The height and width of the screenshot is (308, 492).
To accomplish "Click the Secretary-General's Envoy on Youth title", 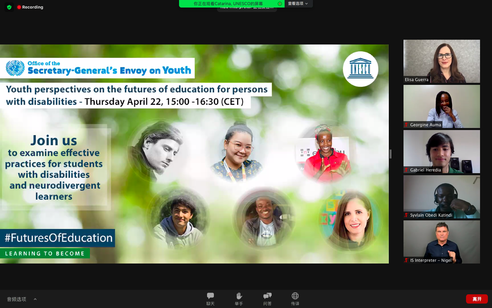I will (109, 70).
